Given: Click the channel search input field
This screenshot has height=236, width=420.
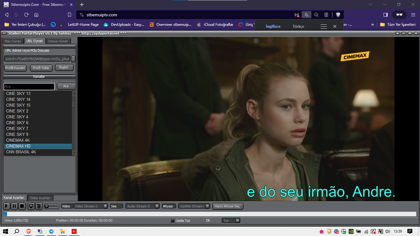Looking at the screenshot, I should pos(29,87).
